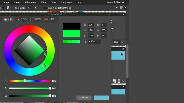Click the delete layer trash icon
184x103 pixels.
tap(119, 81)
